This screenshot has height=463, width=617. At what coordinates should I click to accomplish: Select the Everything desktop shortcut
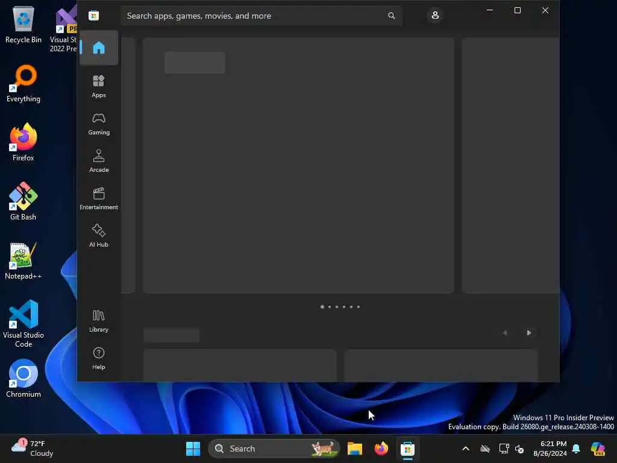point(23,83)
